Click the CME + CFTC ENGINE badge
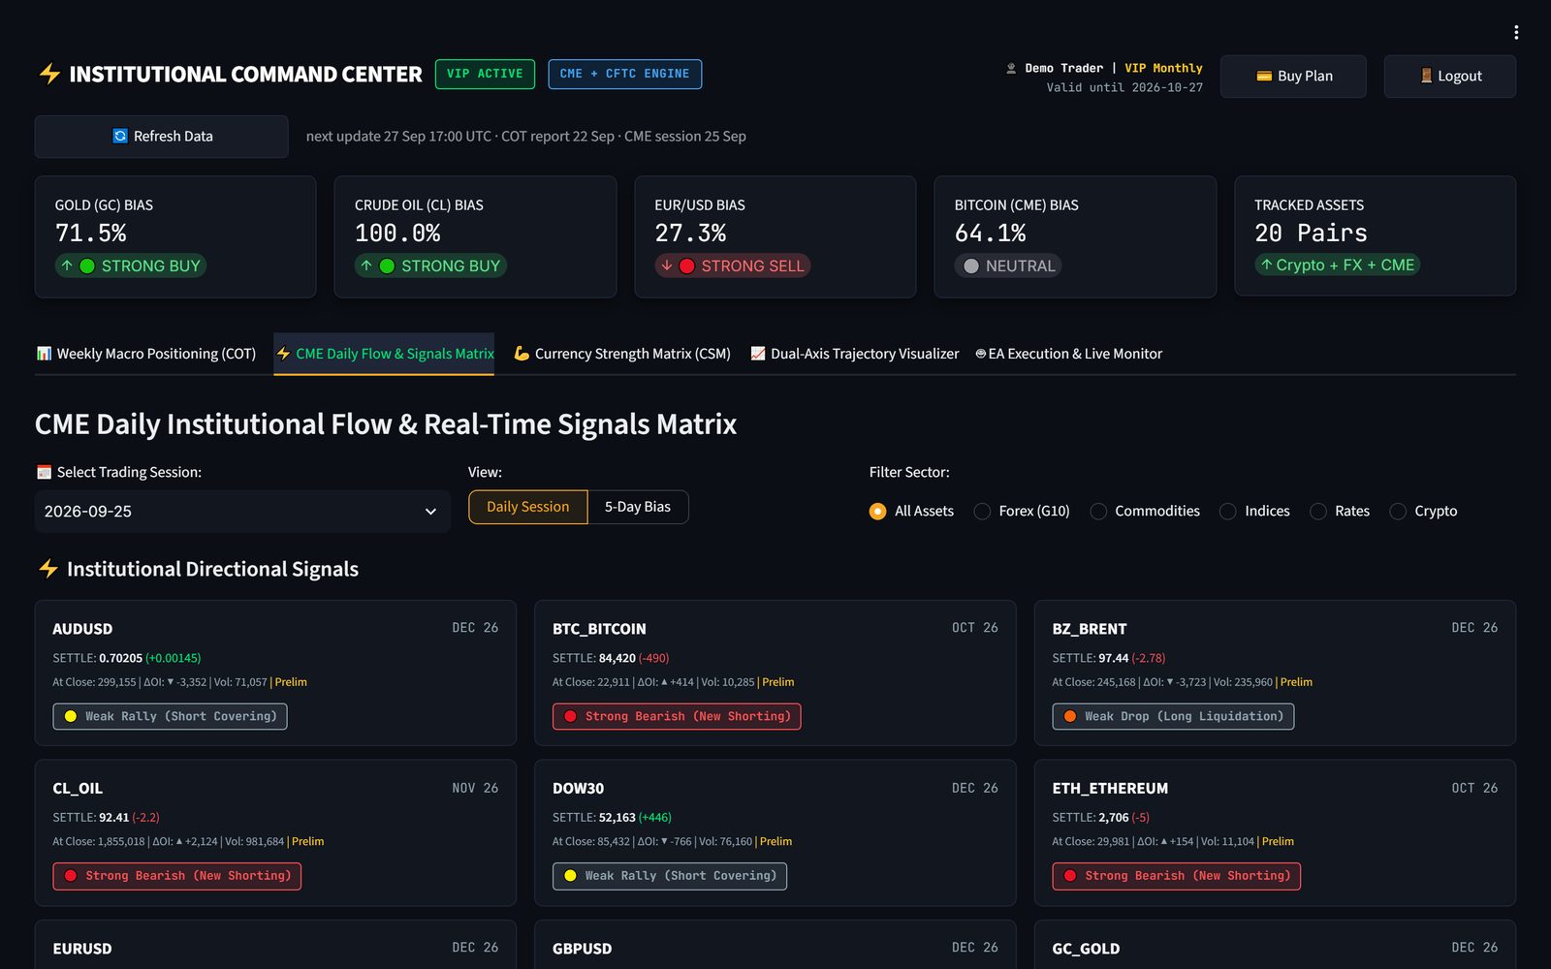Screen dimensions: 1551x969 click(624, 74)
